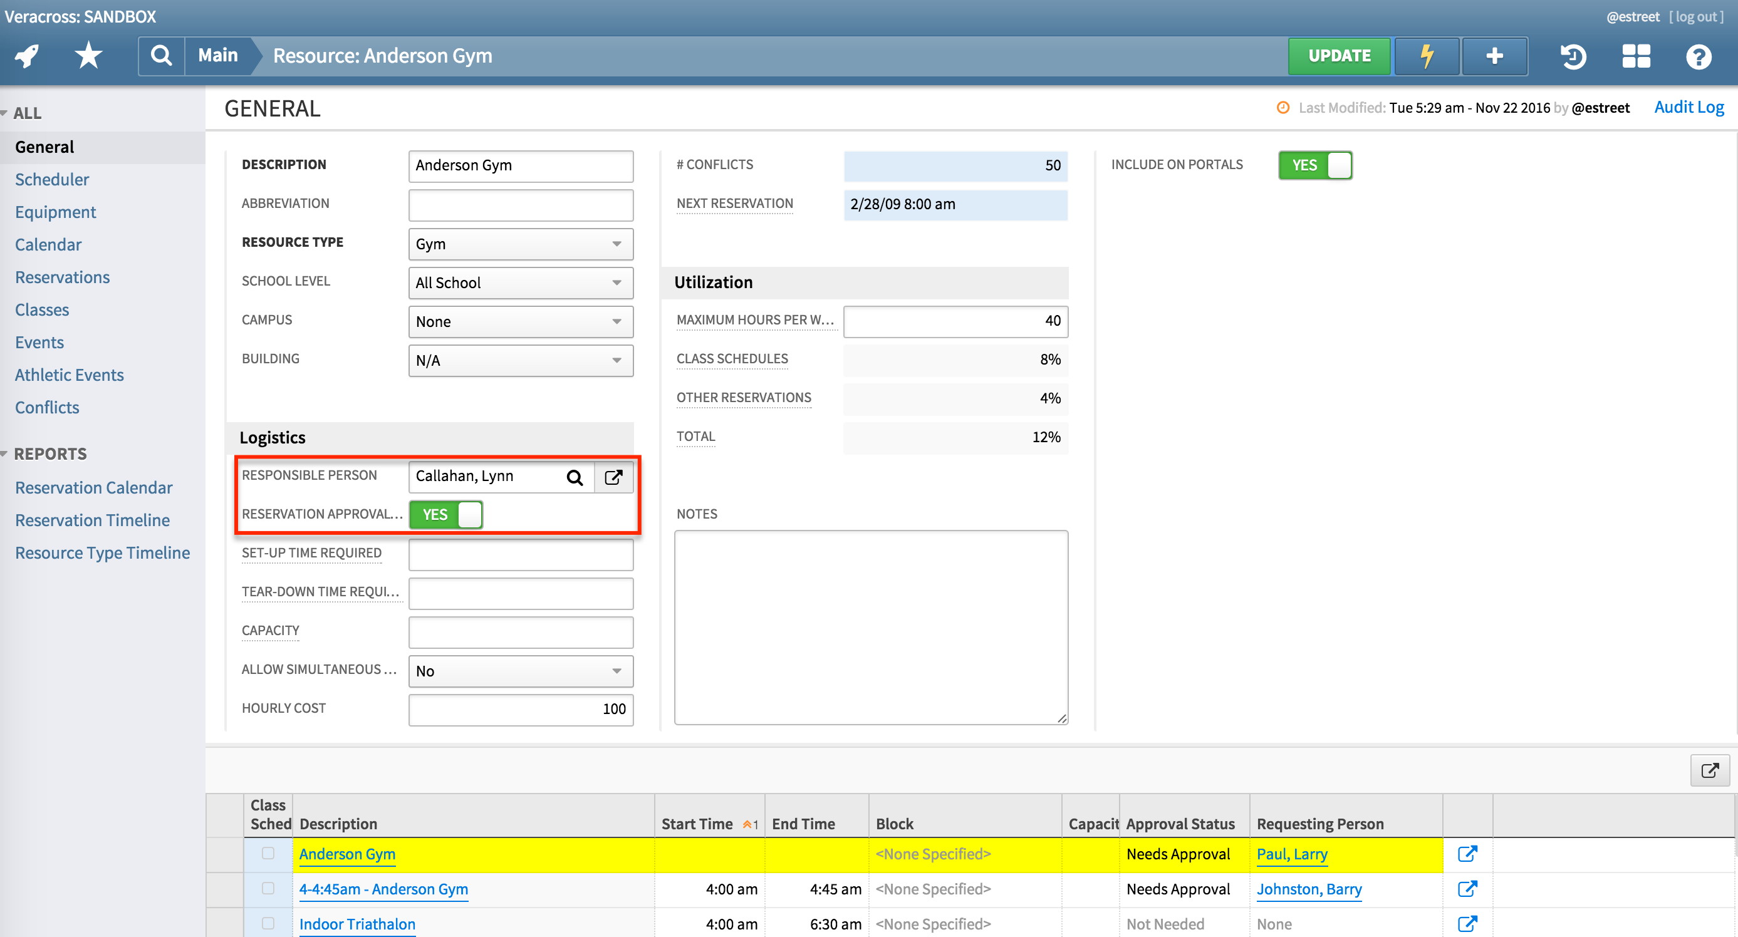Open Callahan, Lynn record via popout icon
Viewport: 1738px width, 937px height.
tap(613, 478)
